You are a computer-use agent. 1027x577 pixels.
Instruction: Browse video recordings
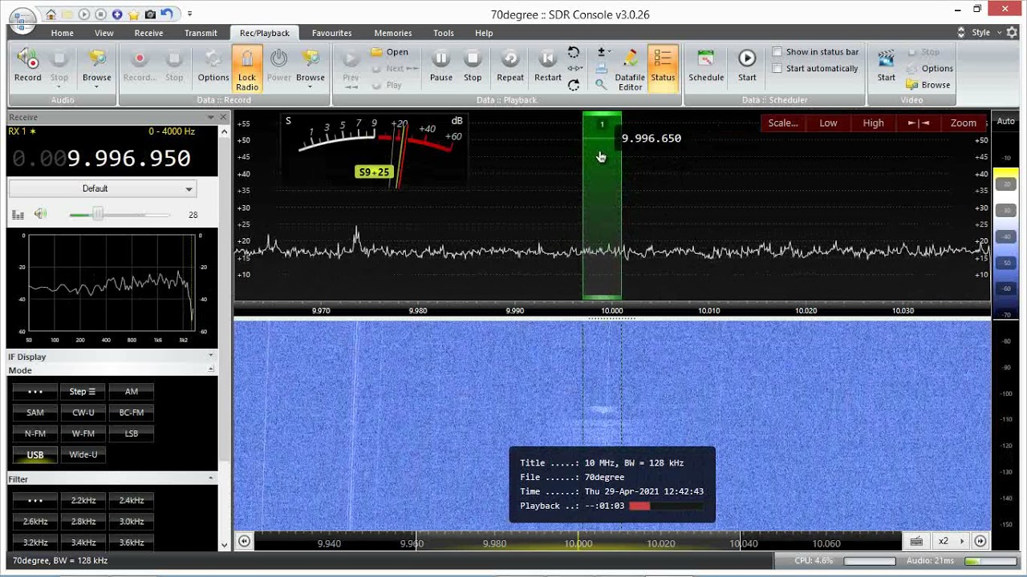pos(928,85)
